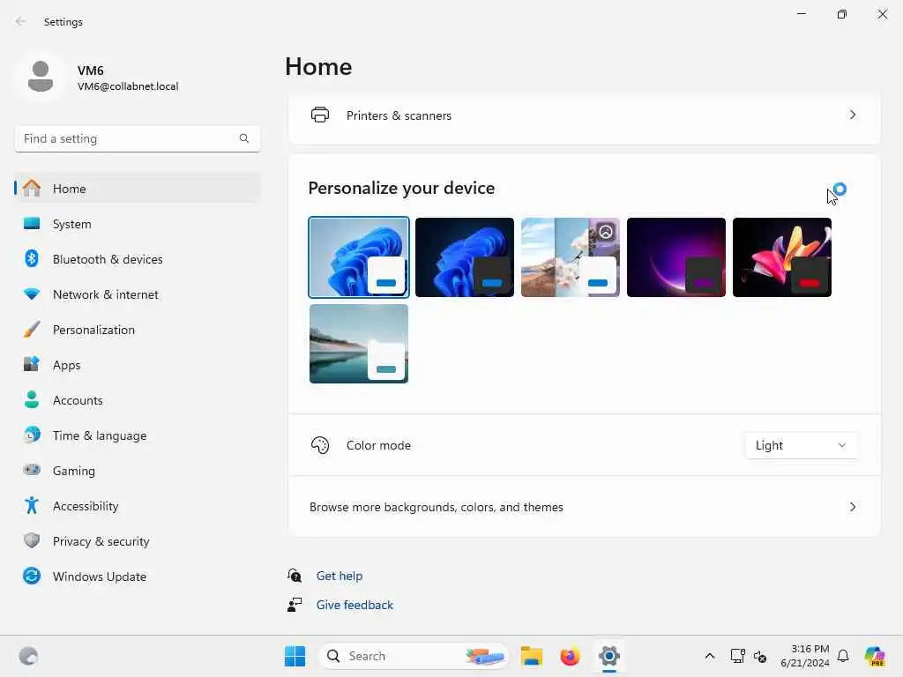Go to Windows Update page
The image size is (903, 677).
[x=138, y=576]
